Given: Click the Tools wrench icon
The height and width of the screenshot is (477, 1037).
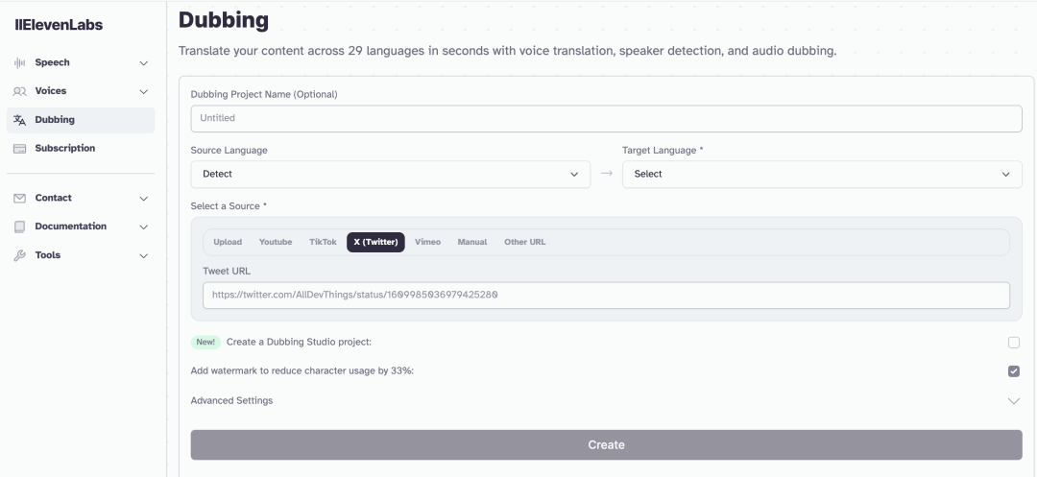Looking at the screenshot, I should pyautogui.click(x=19, y=256).
